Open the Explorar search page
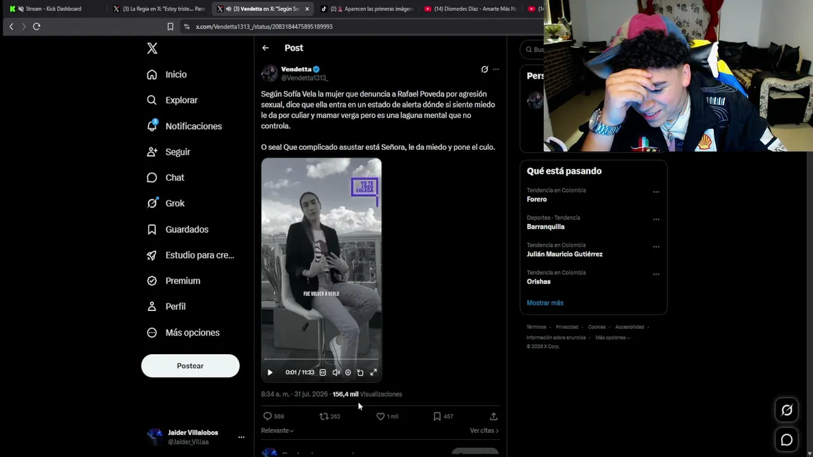This screenshot has height=457, width=813. [172, 100]
